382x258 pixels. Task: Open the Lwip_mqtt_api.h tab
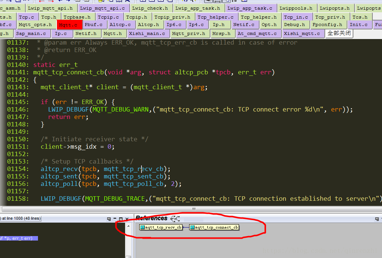52,8
